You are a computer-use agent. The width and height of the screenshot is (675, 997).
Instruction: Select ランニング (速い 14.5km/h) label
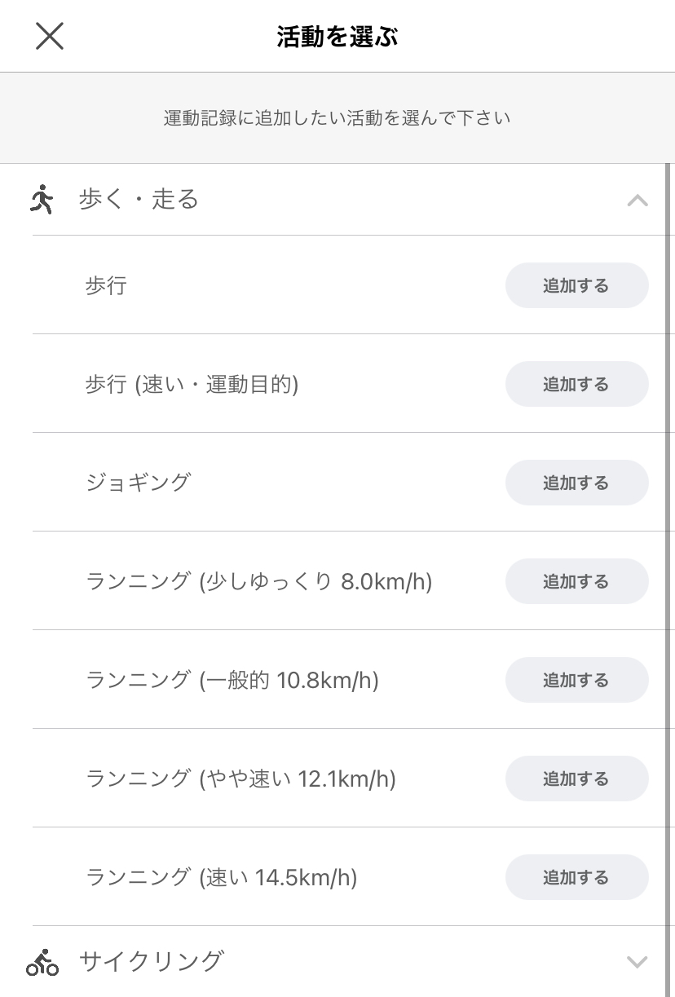click(222, 877)
